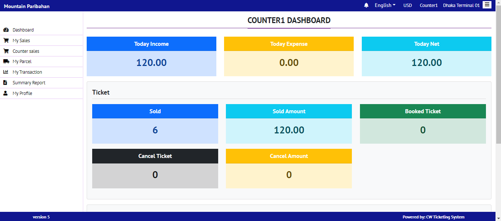501x221 pixels.
Task: Click the Summary Report document icon
Action: (x=6, y=83)
